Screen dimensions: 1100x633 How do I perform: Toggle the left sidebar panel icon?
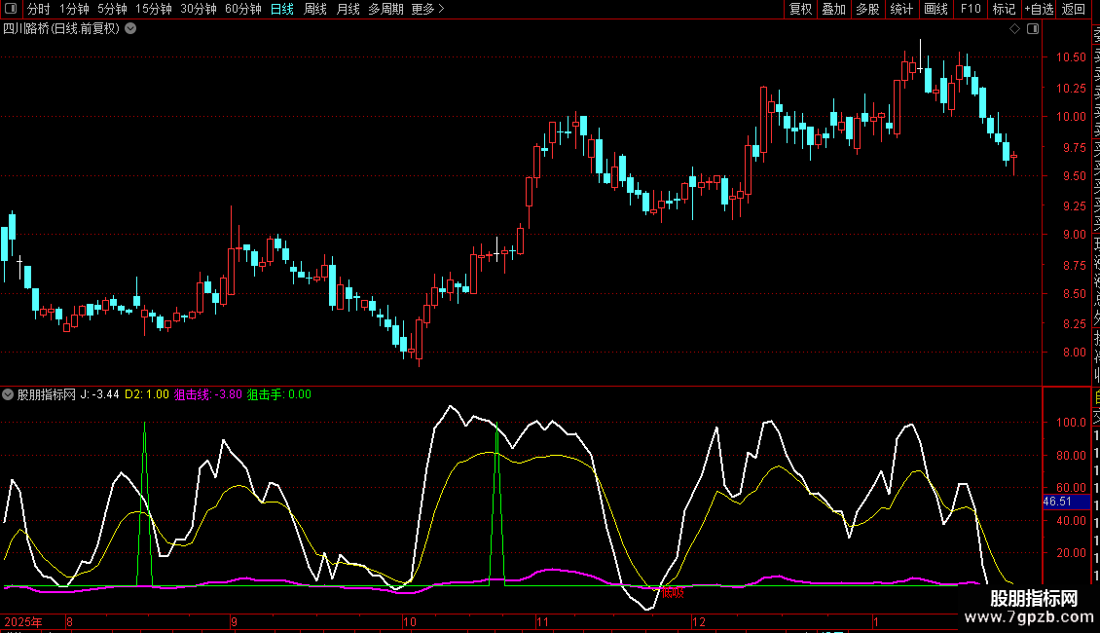(x=12, y=9)
